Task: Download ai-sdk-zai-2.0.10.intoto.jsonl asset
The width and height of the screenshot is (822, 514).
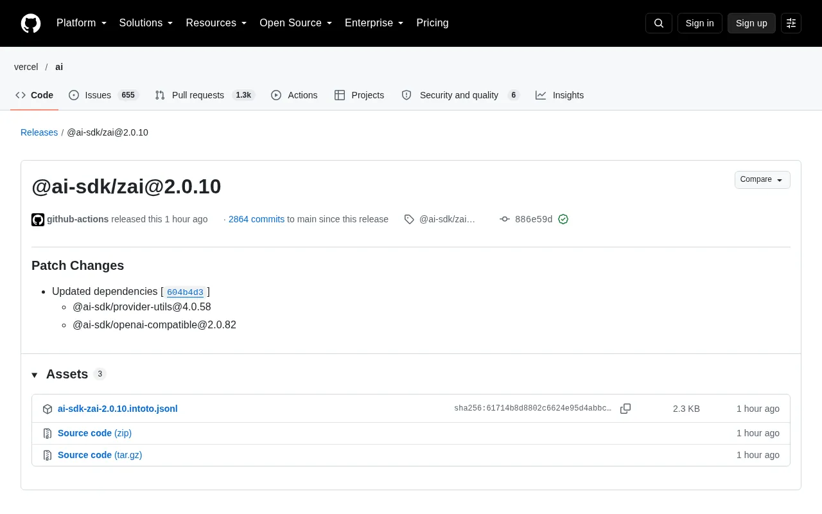Action: 118,409
